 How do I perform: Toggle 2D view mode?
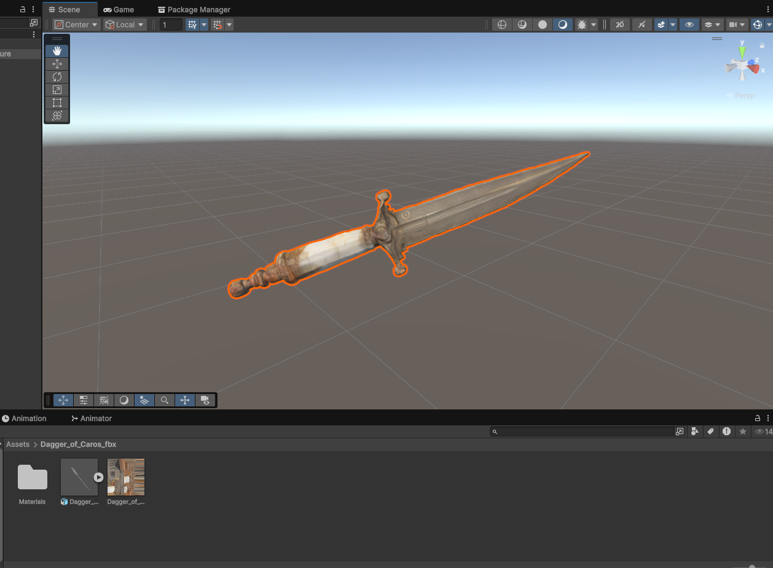pos(619,25)
